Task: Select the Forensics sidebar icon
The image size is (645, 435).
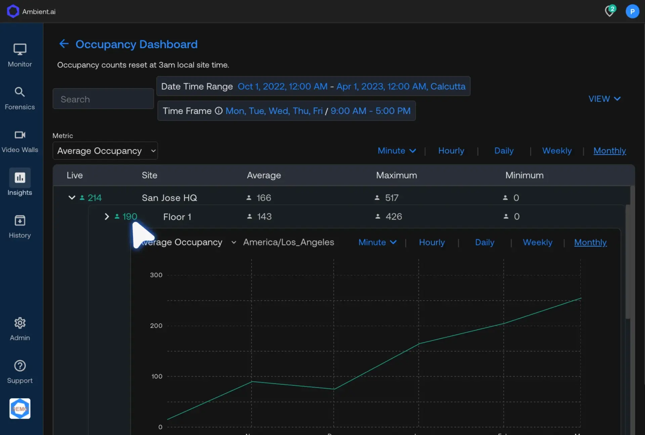Action: 20,98
